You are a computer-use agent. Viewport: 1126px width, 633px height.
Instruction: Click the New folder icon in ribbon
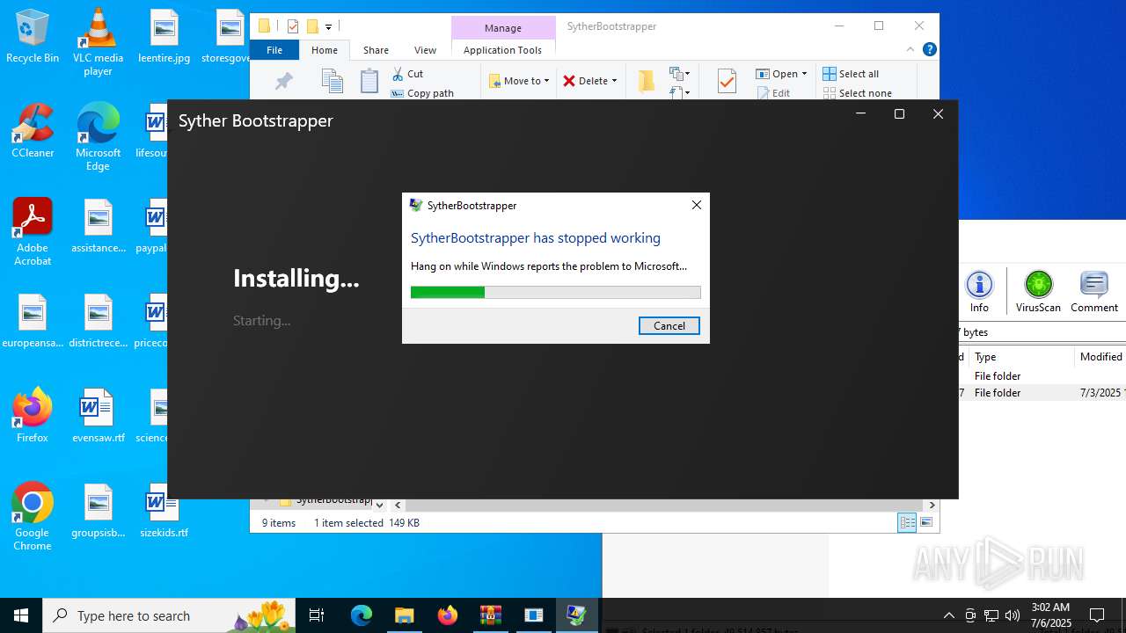click(647, 81)
